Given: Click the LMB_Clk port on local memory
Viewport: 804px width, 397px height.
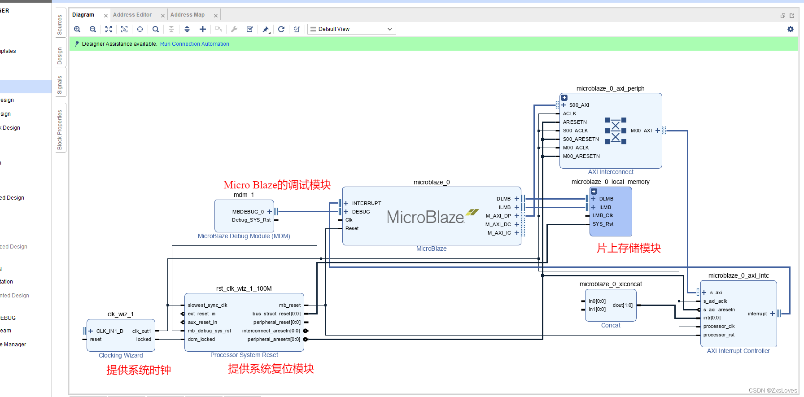Looking at the screenshot, I should point(603,215).
